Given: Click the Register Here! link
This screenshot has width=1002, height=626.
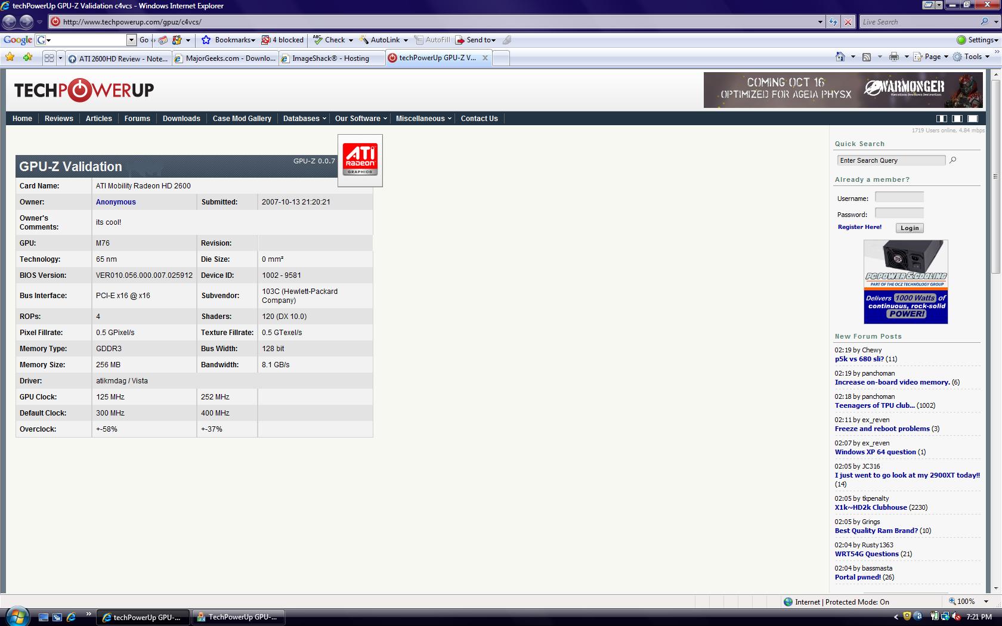Looking at the screenshot, I should point(859,227).
